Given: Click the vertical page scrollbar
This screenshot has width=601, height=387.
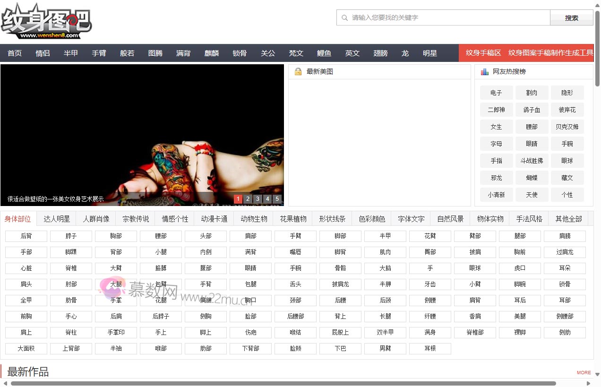Looking at the screenshot, I should (x=597, y=47).
